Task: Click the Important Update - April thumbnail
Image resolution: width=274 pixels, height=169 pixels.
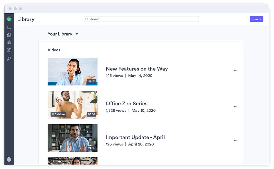Action: [72, 138]
